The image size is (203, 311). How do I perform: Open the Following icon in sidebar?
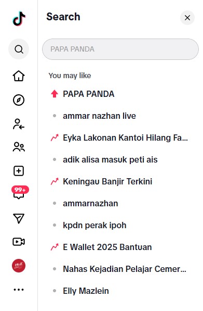coord(19,124)
